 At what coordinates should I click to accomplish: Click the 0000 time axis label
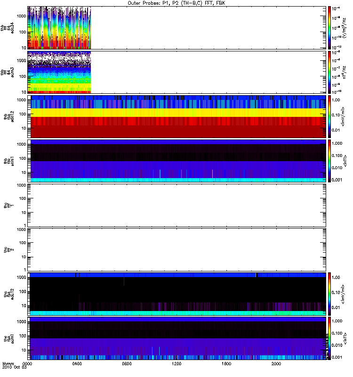(x=27, y=364)
